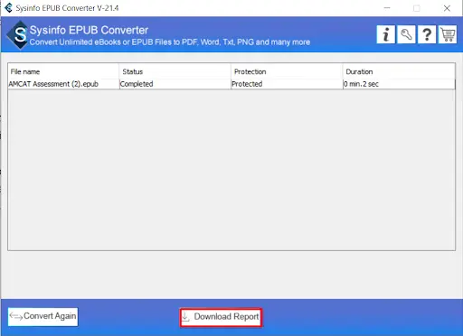The image size is (463, 336).
Task: Click the Completed status cell
Action: coord(175,84)
